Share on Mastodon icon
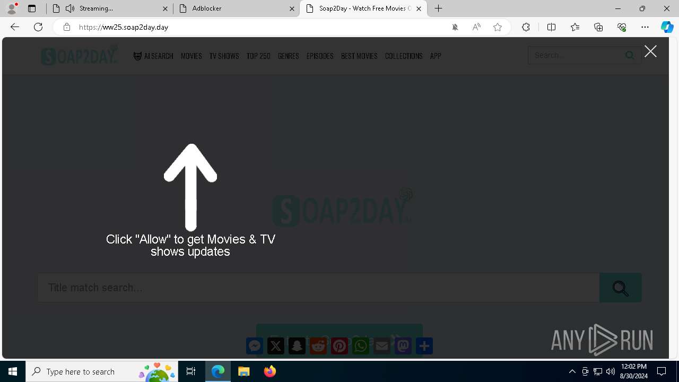Viewport: 679px width, 382px height. (403, 346)
